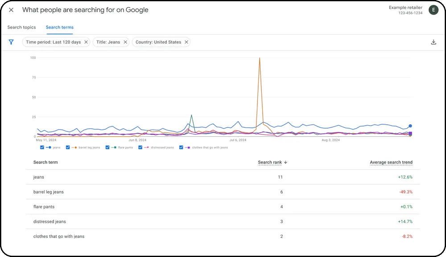The image size is (446, 257).
Task: Open the filters panel via funnel icon
Action: pyautogui.click(x=11, y=42)
